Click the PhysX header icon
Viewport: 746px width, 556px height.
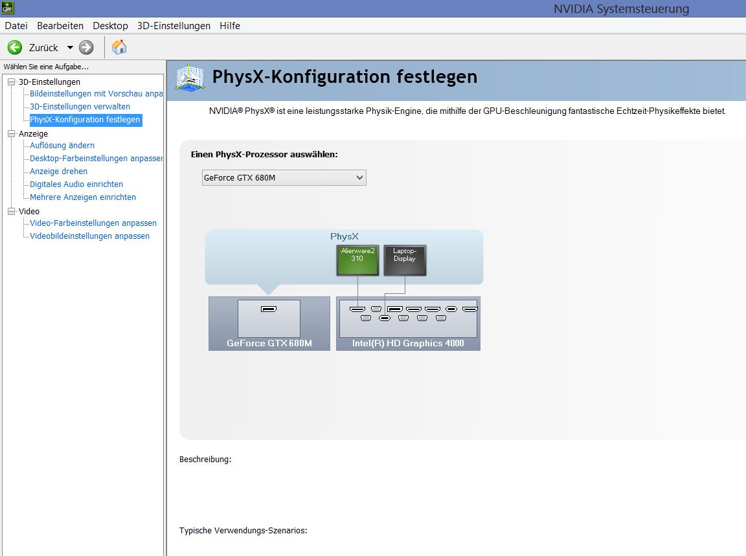click(190, 78)
